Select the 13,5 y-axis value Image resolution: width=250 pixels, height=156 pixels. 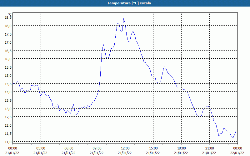tap(8, 100)
